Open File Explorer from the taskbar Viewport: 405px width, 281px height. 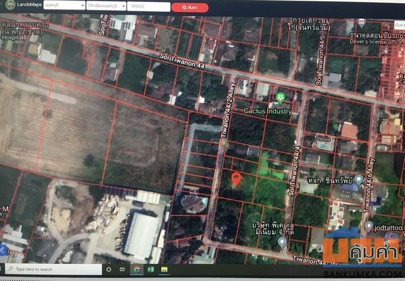point(165,270)
